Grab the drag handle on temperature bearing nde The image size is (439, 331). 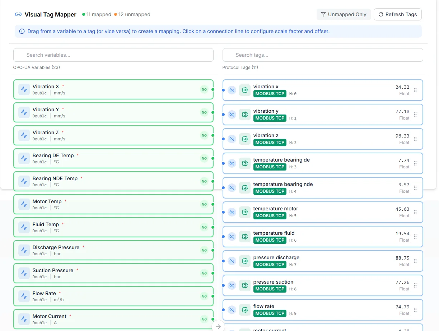click(415, 188)
